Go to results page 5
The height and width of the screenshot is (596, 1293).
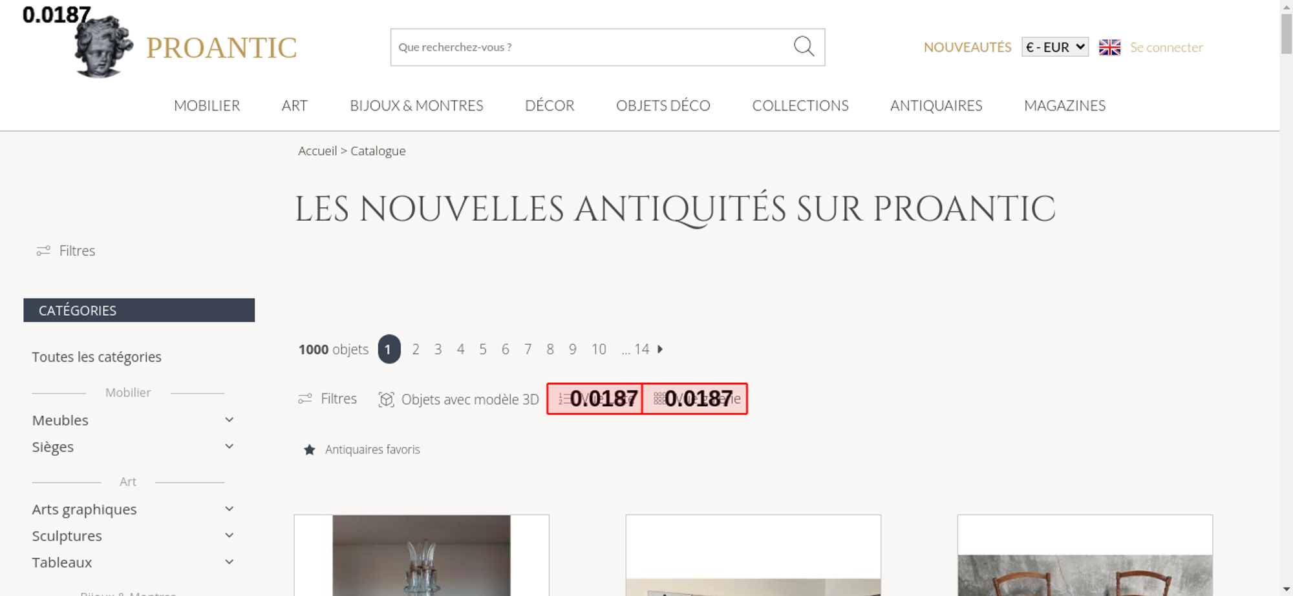[x=483, y=349]
